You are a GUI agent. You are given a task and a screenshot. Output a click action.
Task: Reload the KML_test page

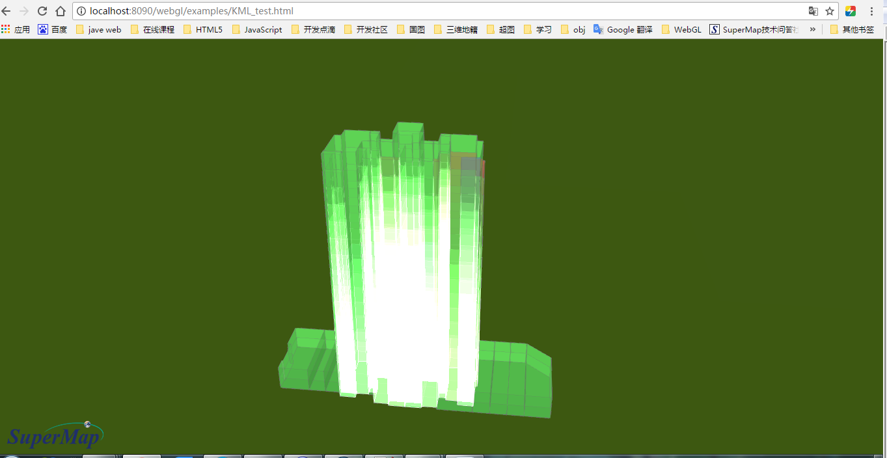click(x=42, y=11)
